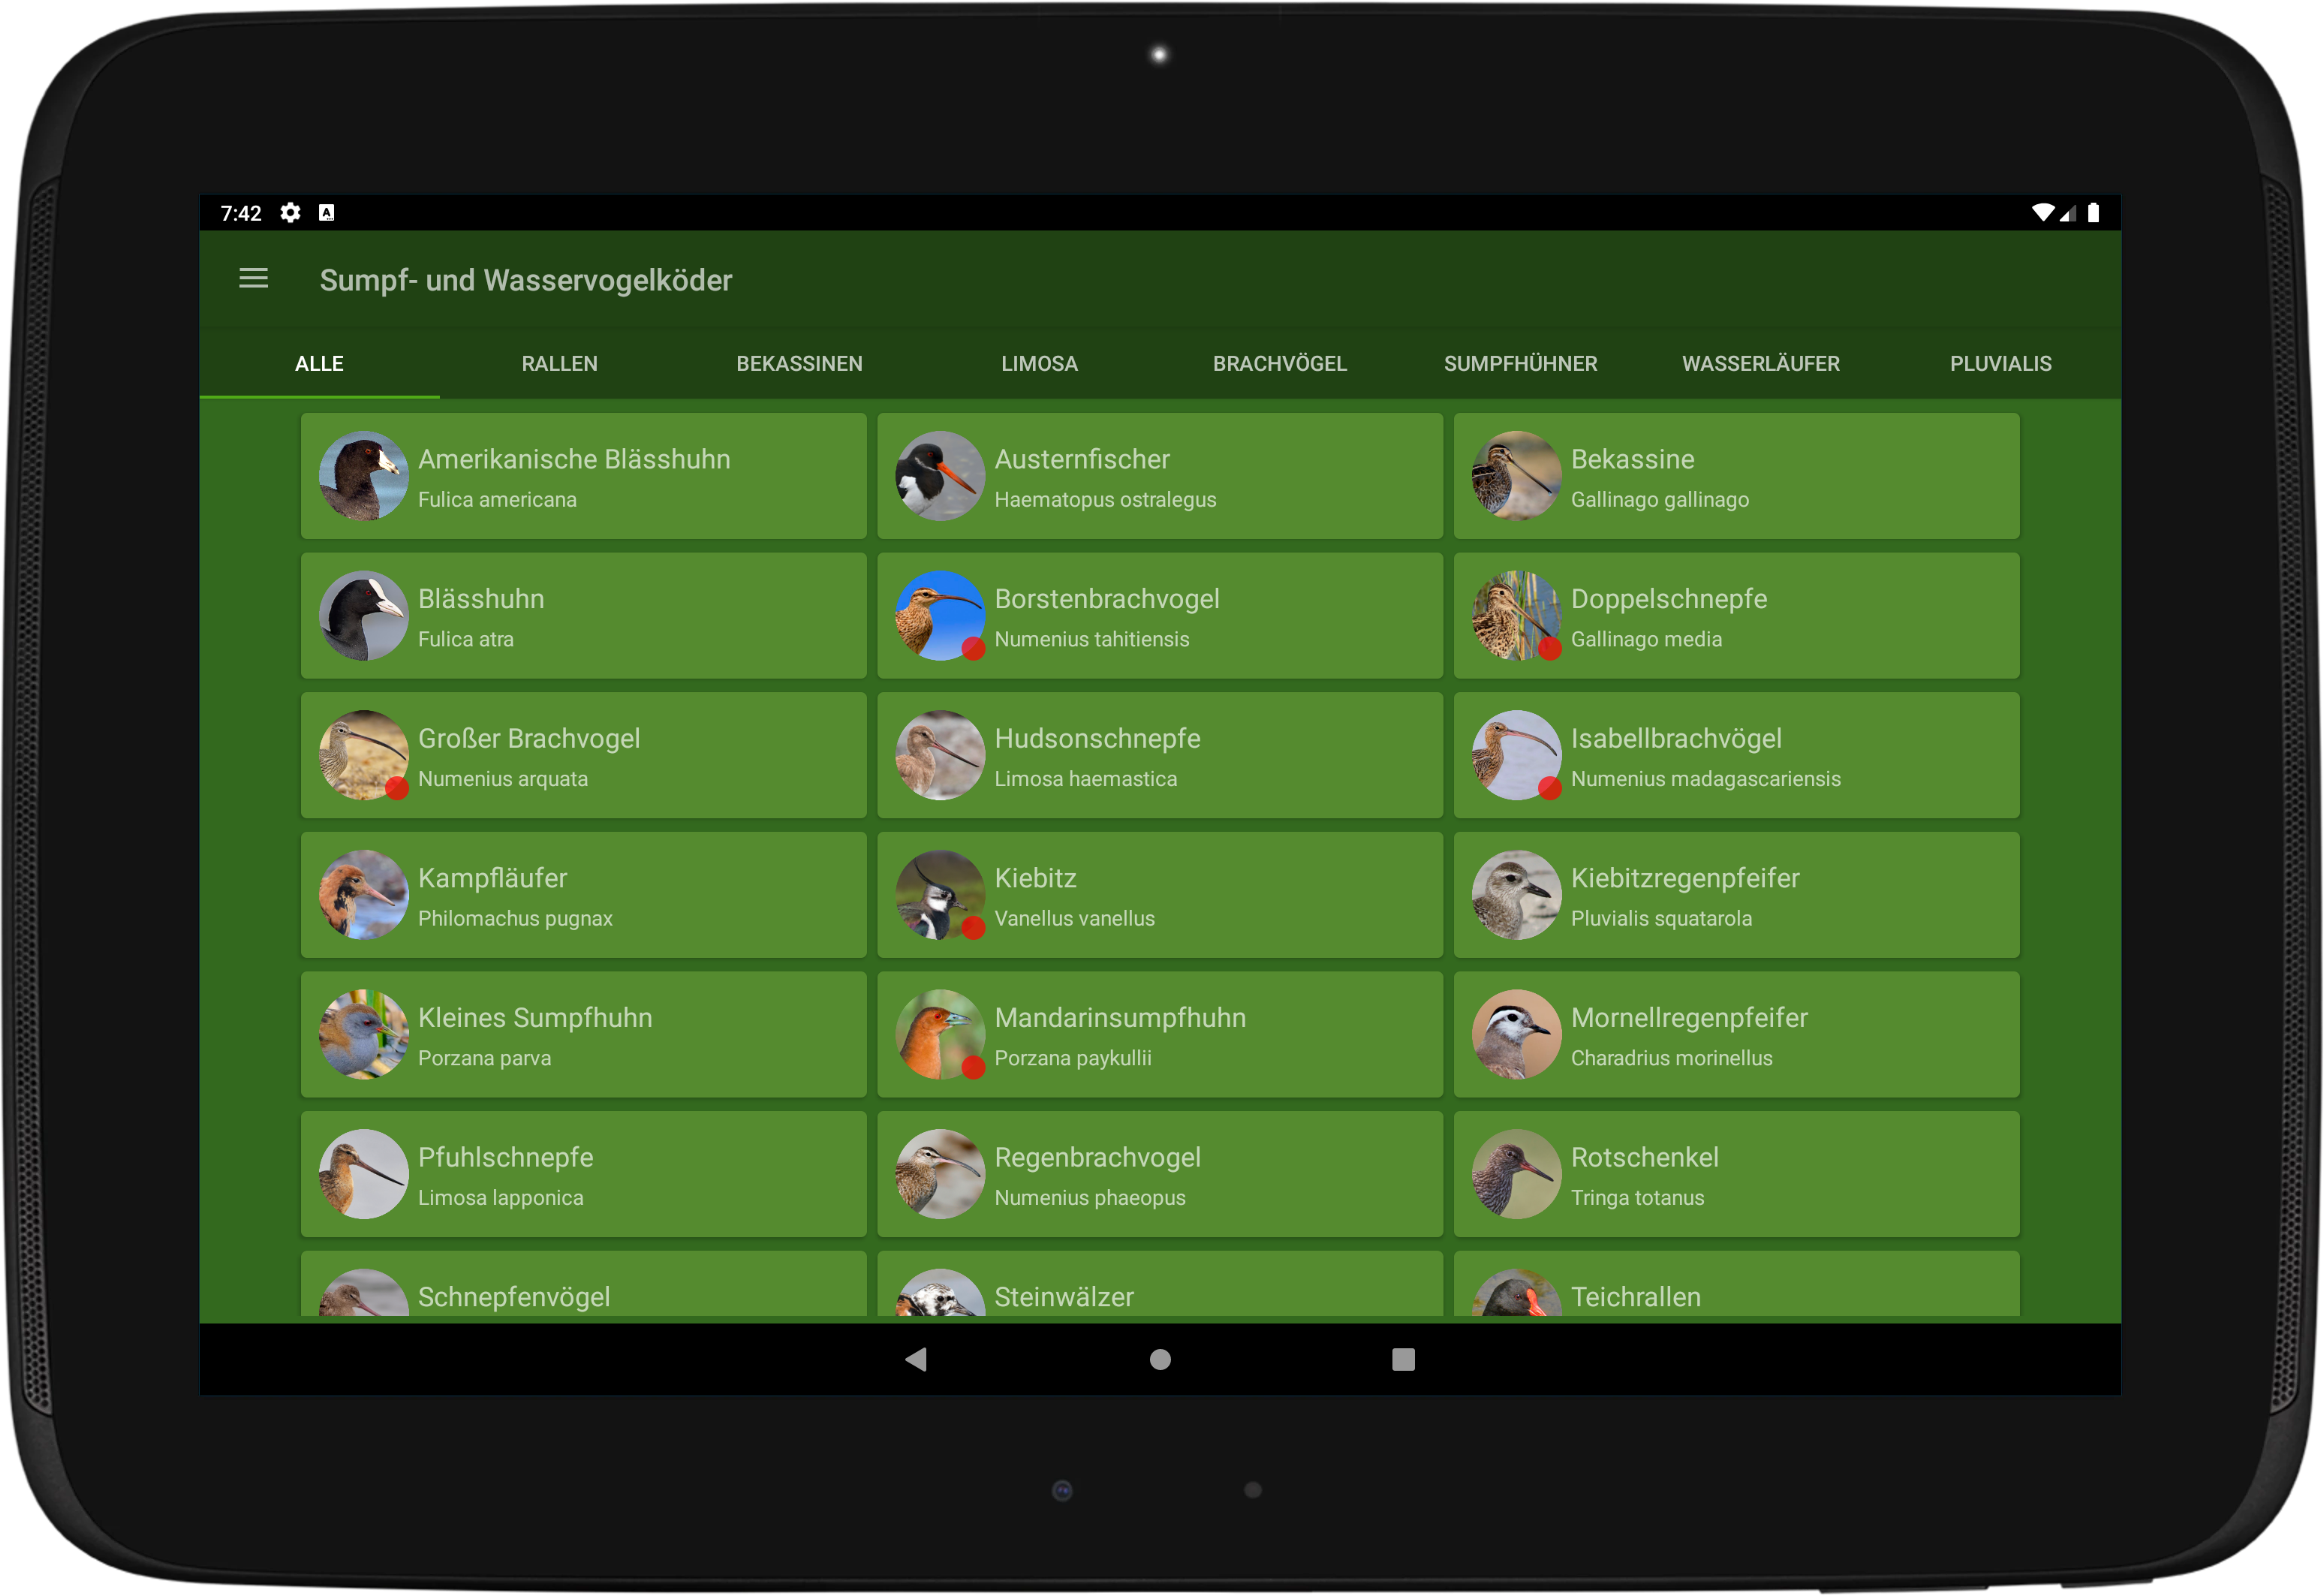The height and width of the screenshot is (1596, 2324).
Task: Click 'Numenius phaeopus' text
Action: point(1090,1198)
